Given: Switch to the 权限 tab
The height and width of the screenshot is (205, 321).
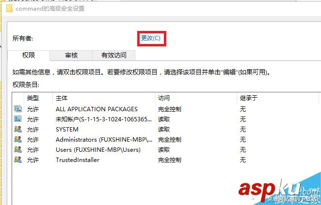Looking at the screenshot, I should tap(29, 55).
